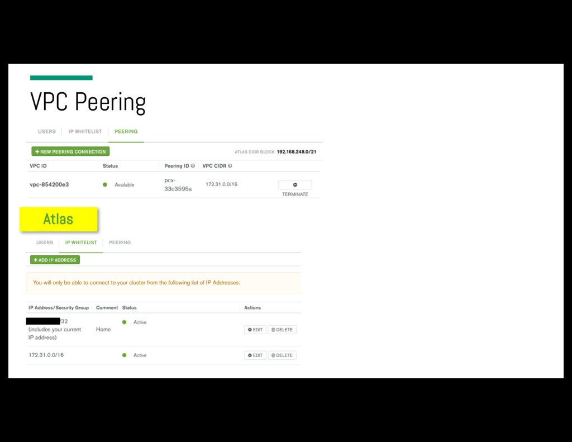Delete the 172.31.0.0/16 whitelist entry

pyautogui.click(x=282, y=355)
